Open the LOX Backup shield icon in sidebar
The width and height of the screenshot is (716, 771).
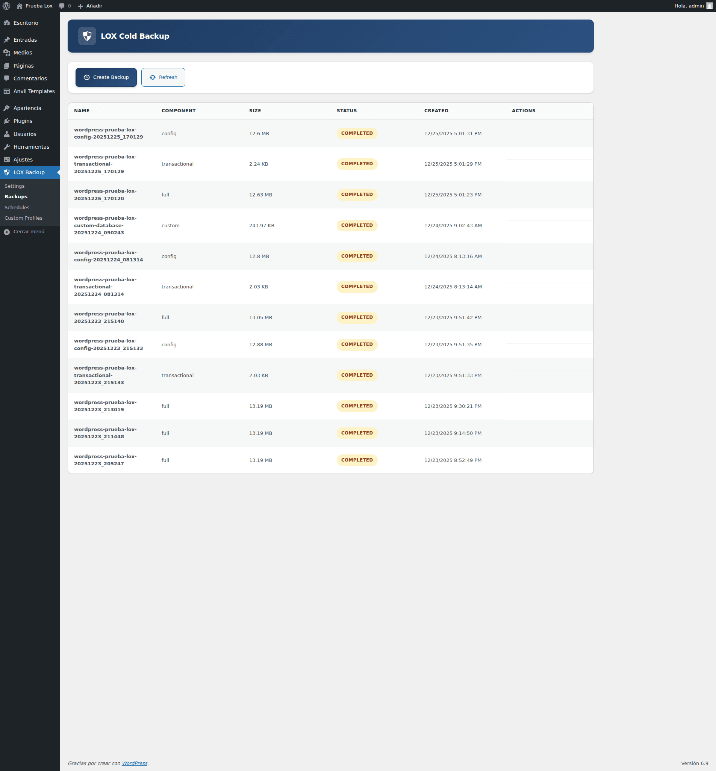tap(7, 172)
